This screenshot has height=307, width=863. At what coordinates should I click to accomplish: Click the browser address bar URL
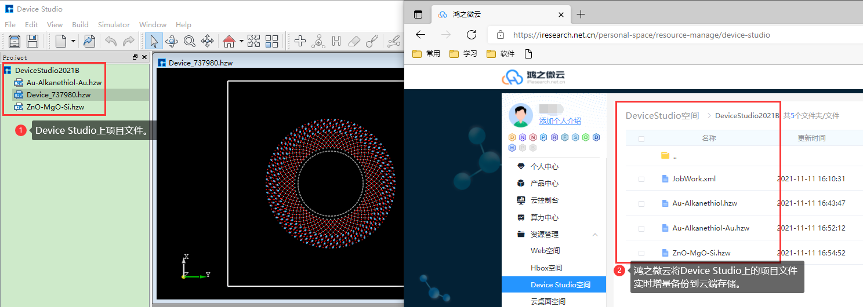(641, 35)
